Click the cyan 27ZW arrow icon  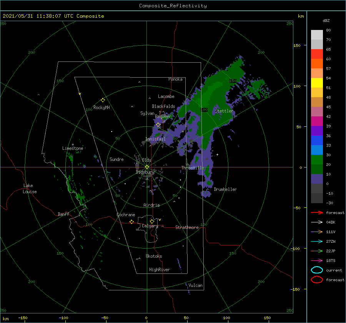[x=317, y=242]
